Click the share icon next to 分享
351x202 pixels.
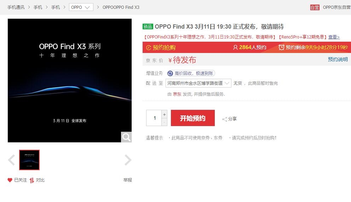point(225,119)
